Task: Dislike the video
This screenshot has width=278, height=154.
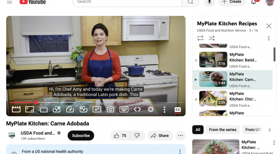Action: coord(137,136)
